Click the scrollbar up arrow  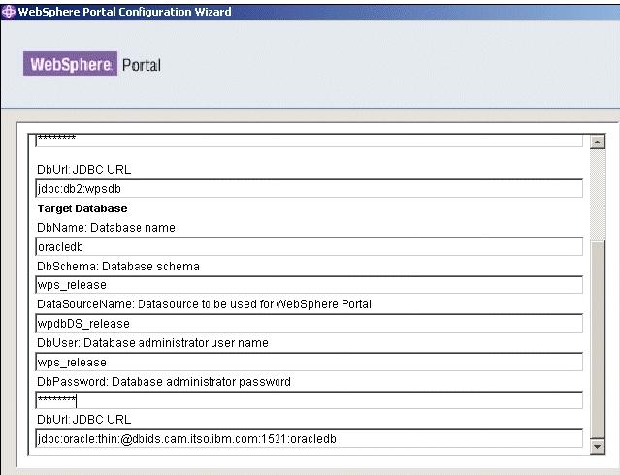pos(597,142)
